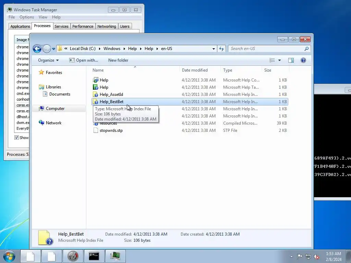Select Documents under Libraries
The width and height of the screenshot is (351, 263).
pos(60,94)
